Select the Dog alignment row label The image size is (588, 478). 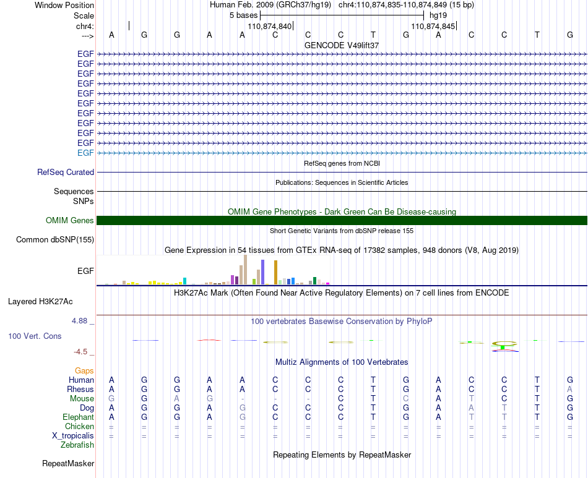point(87,408)
